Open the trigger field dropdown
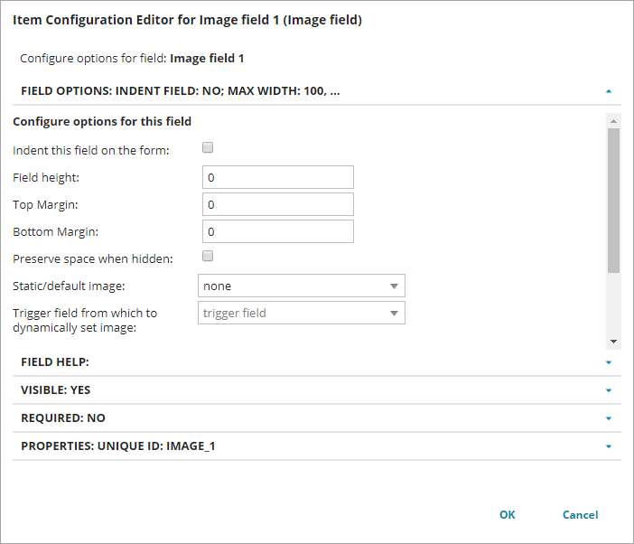 (301, 313)
